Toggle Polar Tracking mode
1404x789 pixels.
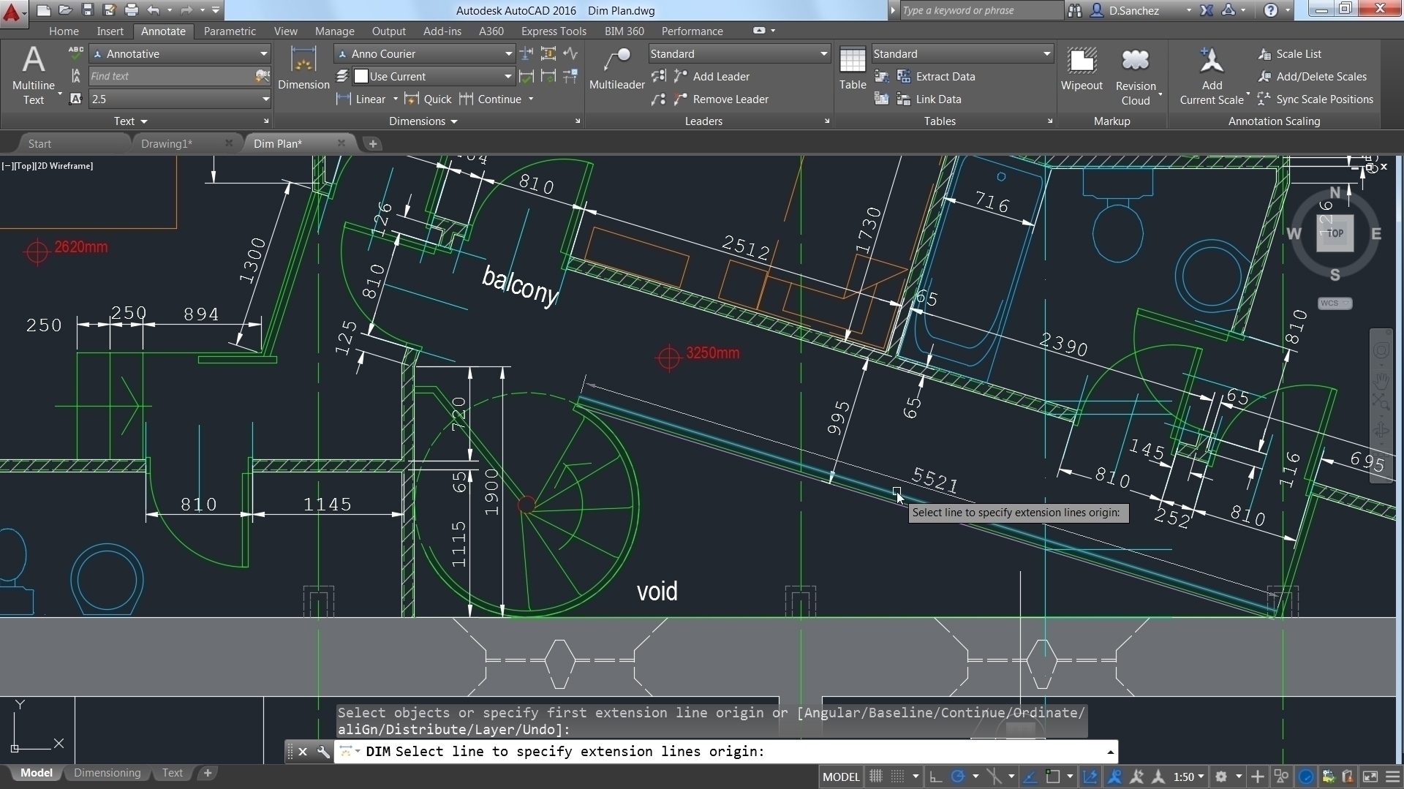pyautogui.click(x=958, y=777)
